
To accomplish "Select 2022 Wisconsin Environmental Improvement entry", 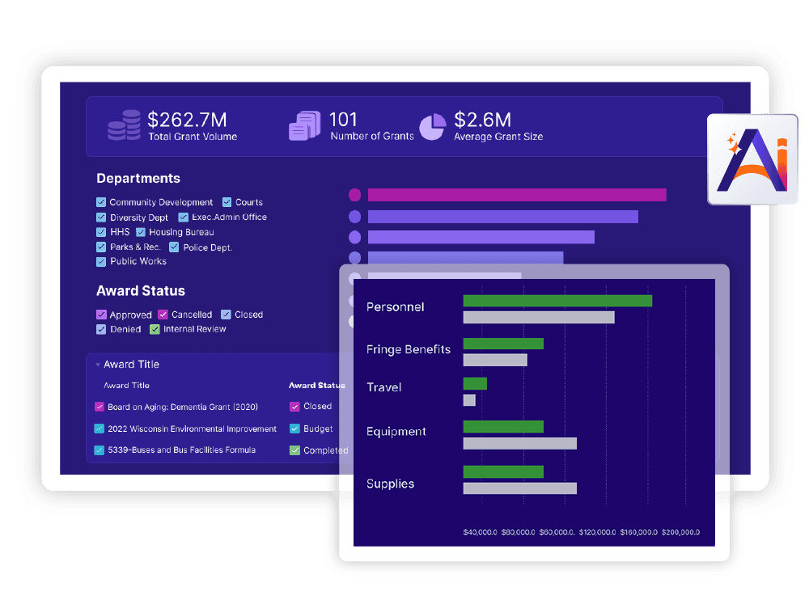I will [101, 429].
